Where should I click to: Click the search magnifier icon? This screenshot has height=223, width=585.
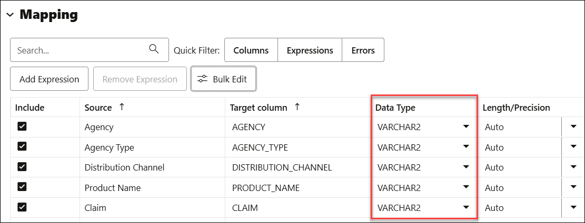click(x=154, y=49)
